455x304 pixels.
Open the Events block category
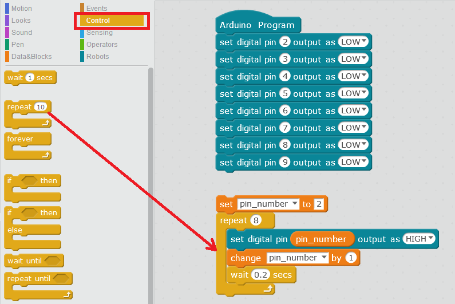tap(94, 8)
